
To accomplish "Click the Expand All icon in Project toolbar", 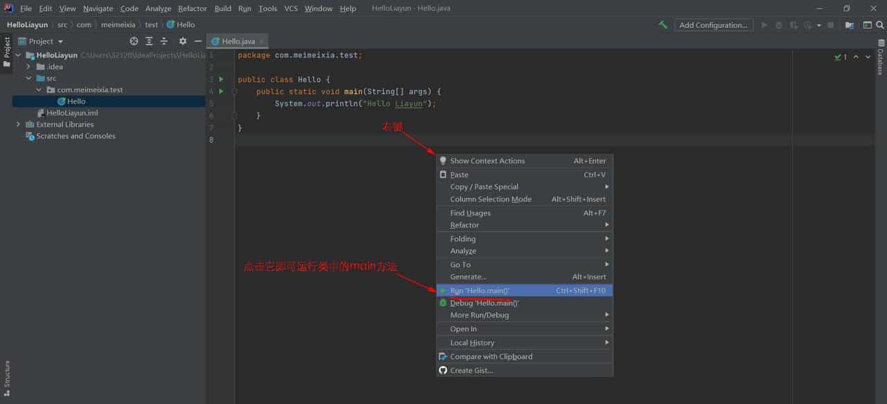I will (149, 41).
